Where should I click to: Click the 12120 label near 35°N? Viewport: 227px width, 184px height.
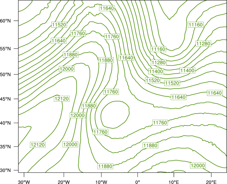(x=38, y=145)
